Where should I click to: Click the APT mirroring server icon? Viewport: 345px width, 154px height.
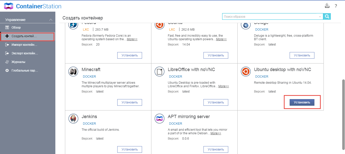[x=159, y=119]
